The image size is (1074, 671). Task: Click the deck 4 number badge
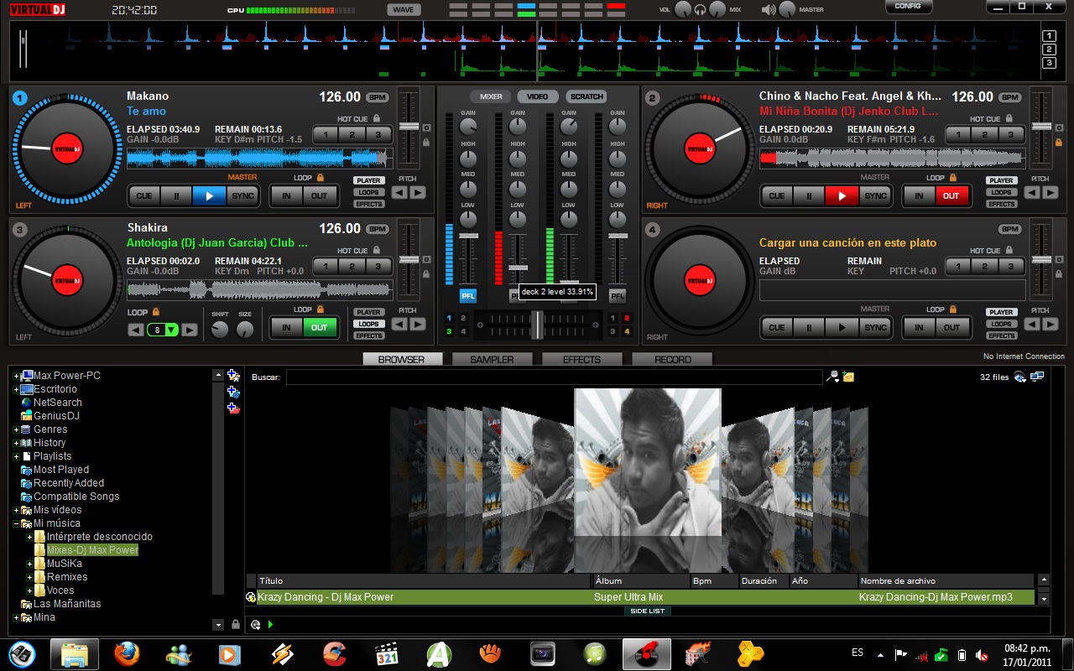[653, 230]
